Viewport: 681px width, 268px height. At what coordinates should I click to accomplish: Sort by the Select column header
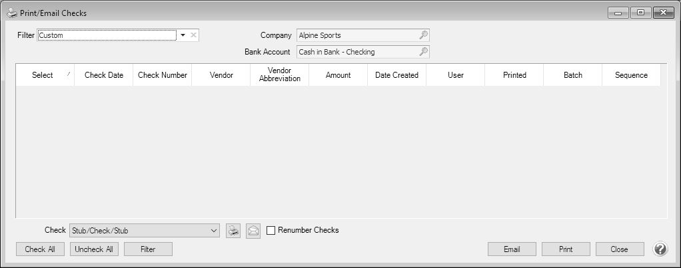coord(44,75)
